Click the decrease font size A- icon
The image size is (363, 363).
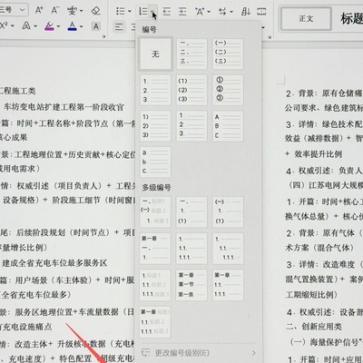pos(54,10)
